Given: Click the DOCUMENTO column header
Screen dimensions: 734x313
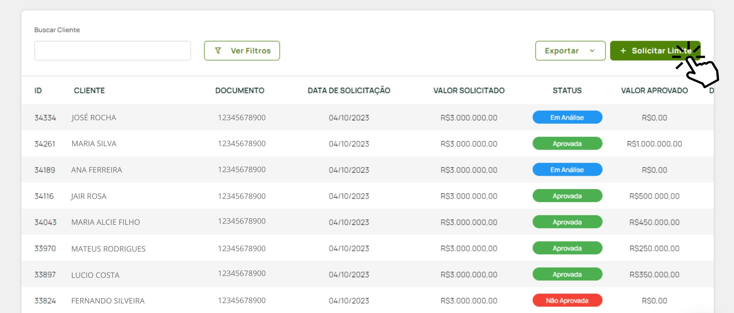Looking at the screenshot, I should [240, 90].
